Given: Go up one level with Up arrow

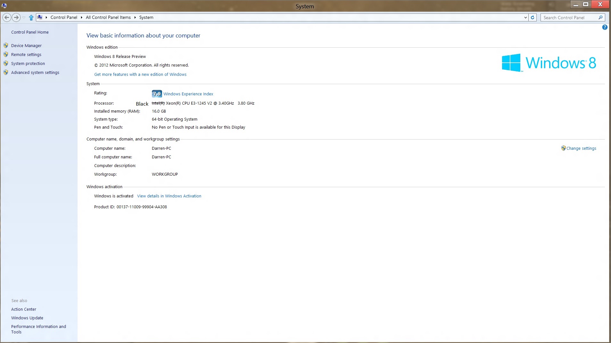Looking at the screenshot, I should point(31,18).
